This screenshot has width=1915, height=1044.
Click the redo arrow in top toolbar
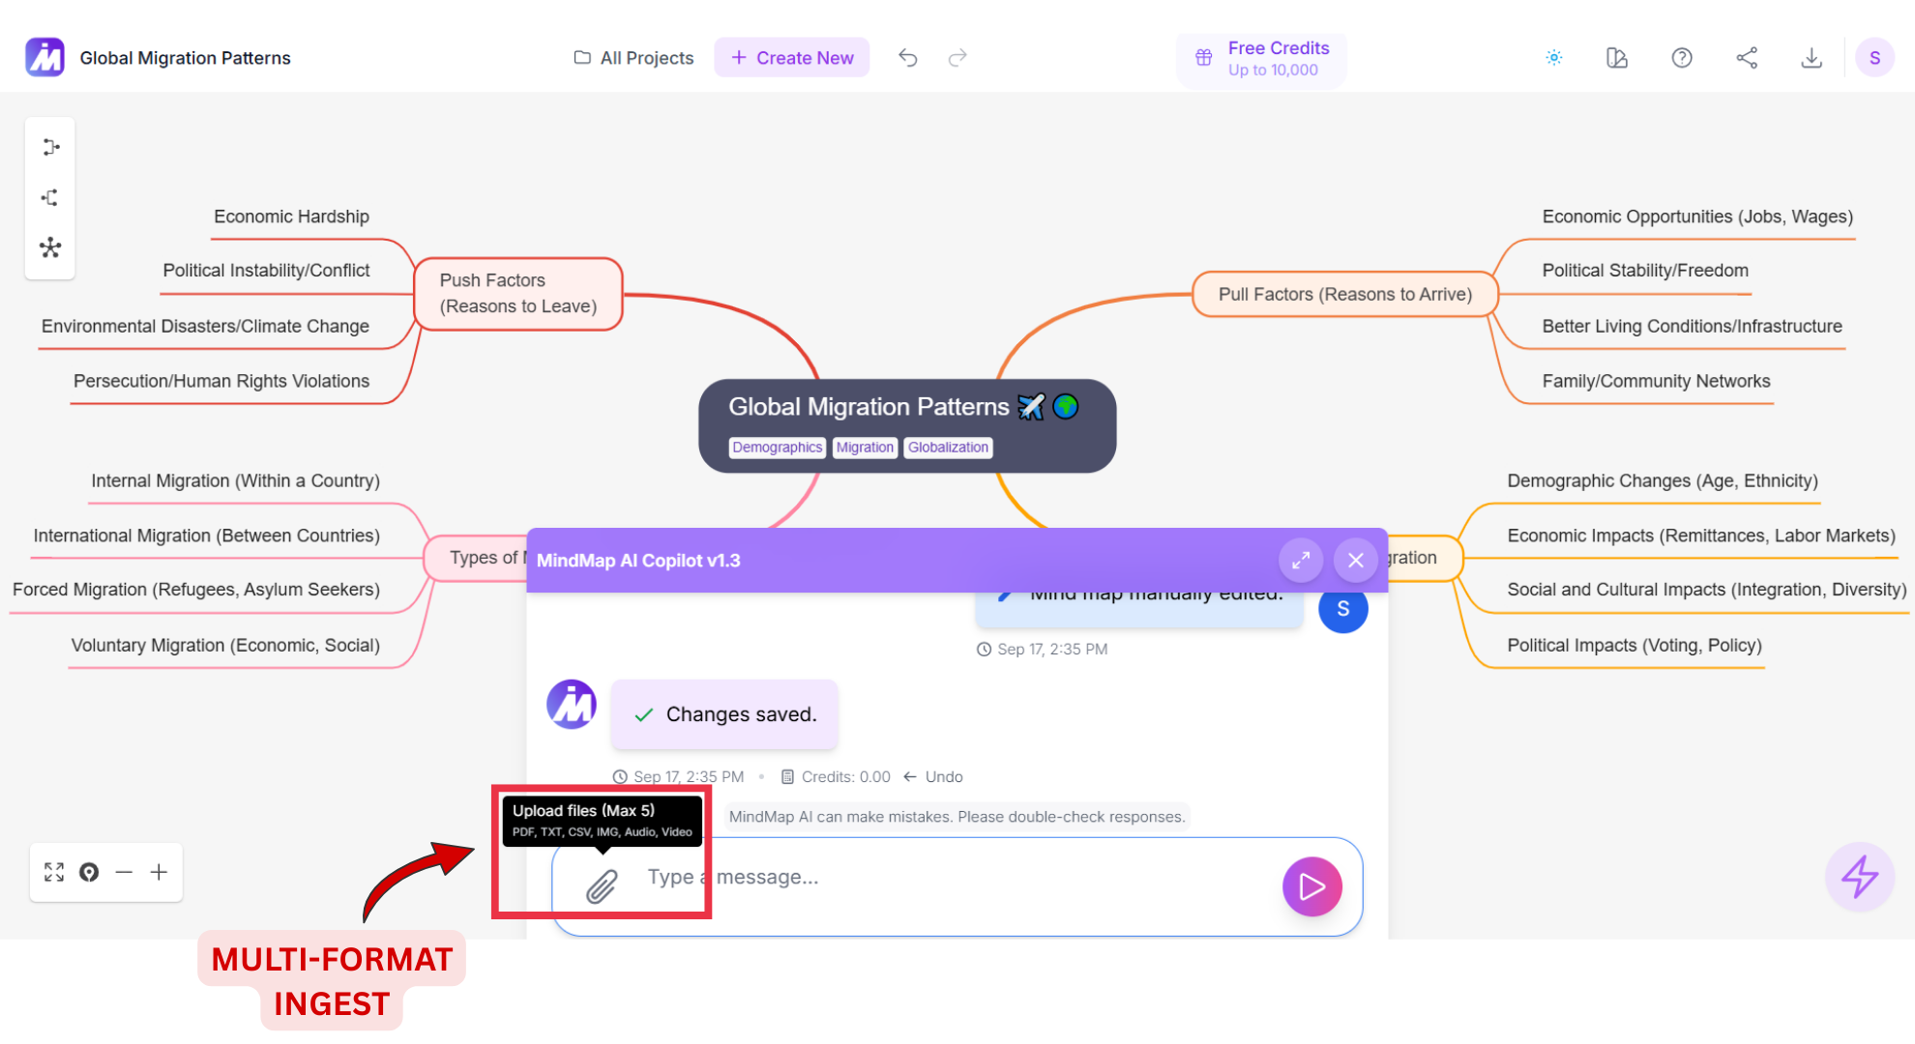pyautogui.click(x=957, y=58)
